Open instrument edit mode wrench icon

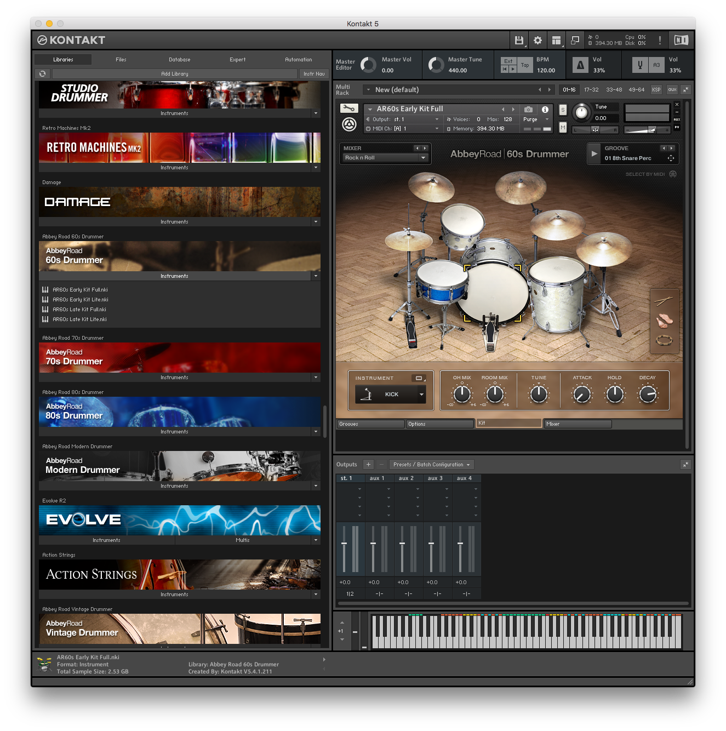(349, 108)
